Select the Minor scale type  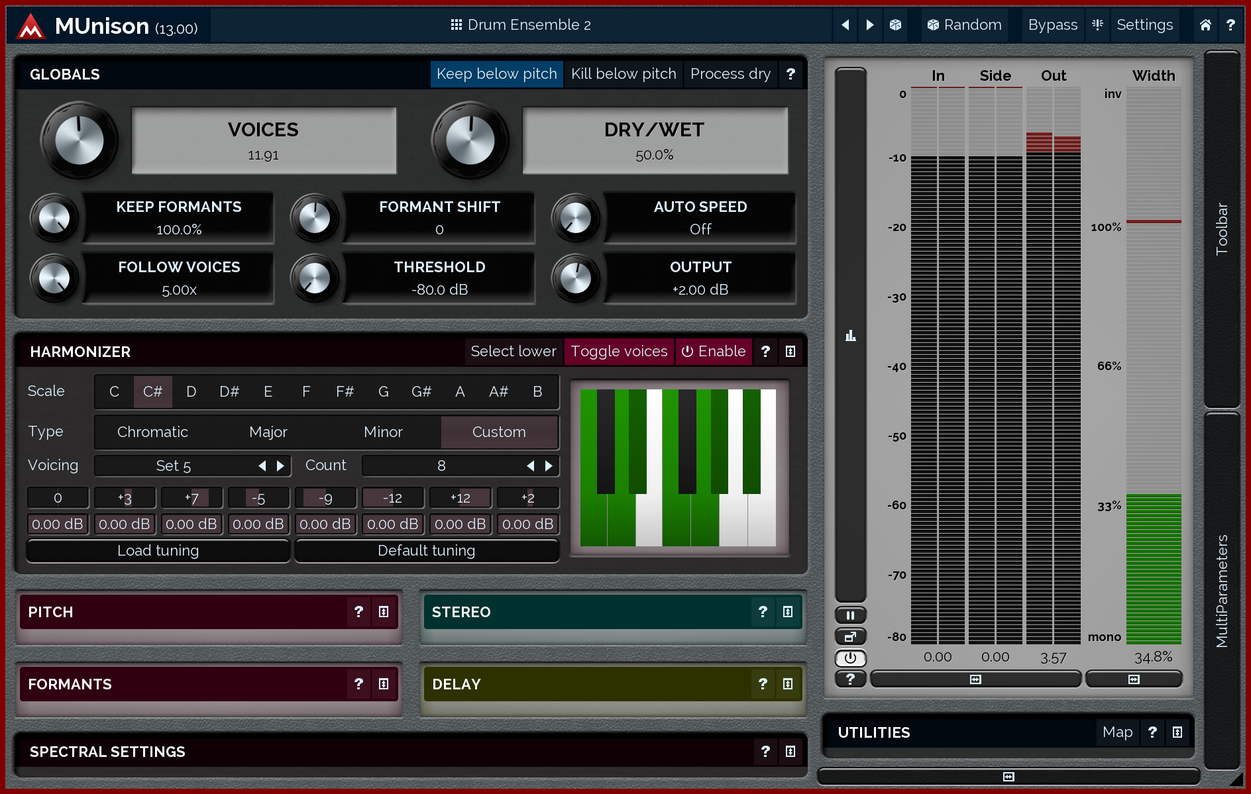tap(383, 432)
